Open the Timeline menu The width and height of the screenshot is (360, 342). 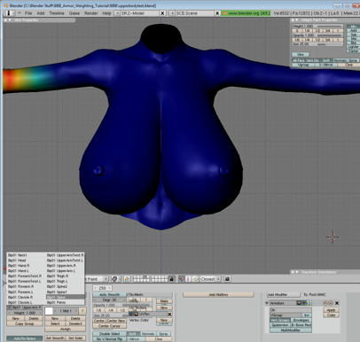[x=57, y=13]
